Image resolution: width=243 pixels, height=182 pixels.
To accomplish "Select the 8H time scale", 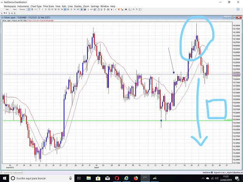I will pyautogui.click(x=68, y=9).
